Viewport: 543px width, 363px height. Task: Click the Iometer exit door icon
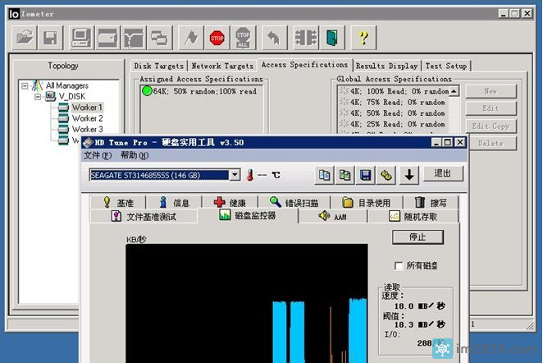(330, 37)
